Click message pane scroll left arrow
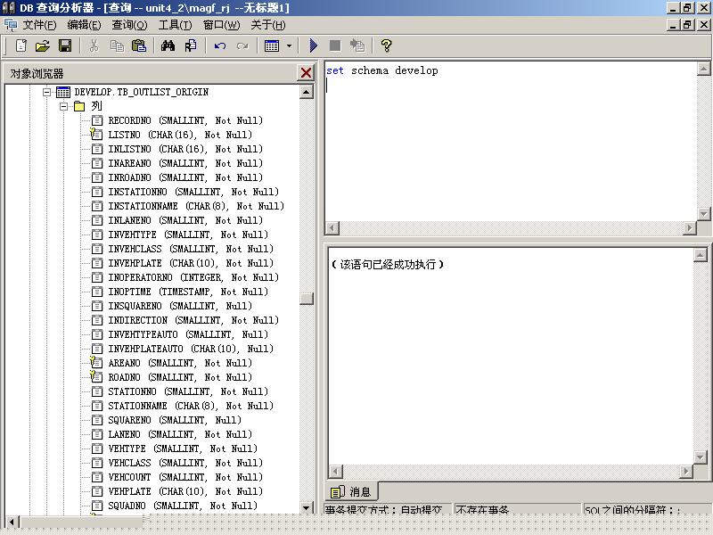Image resolution: width=713 pixels, height=535 pixels. 335,472
